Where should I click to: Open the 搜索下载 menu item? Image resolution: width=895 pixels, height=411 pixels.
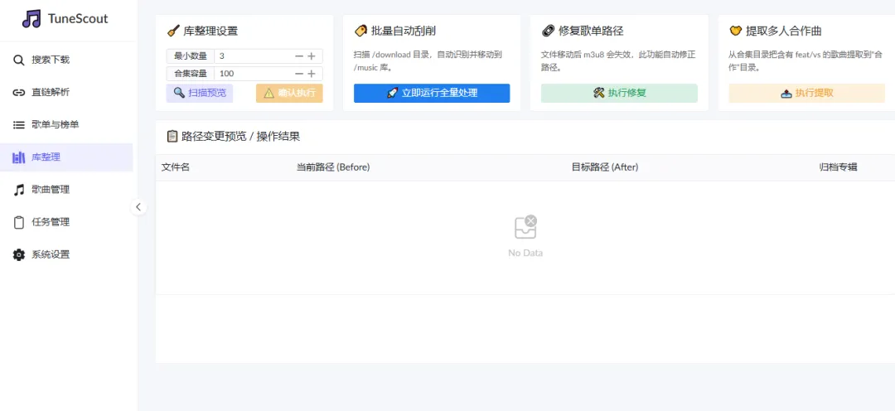(x=66, y=60)
